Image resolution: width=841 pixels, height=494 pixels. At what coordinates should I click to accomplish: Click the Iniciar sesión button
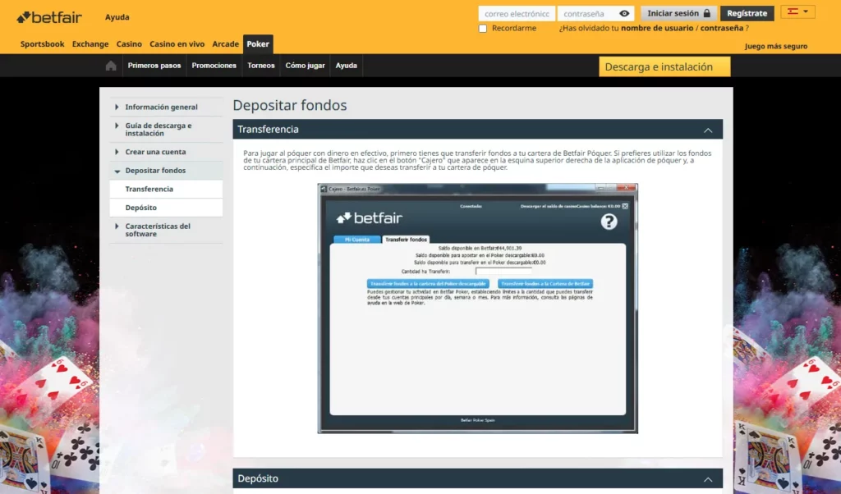coord(678,13)
